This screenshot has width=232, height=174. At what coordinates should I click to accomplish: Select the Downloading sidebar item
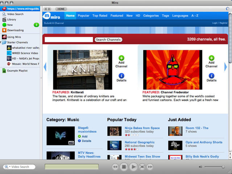[x=15, y=30]
